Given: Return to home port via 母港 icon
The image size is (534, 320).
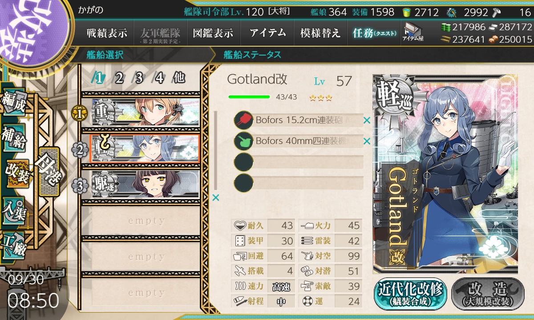Looking at the screenshot, I should tap(48, 172).
